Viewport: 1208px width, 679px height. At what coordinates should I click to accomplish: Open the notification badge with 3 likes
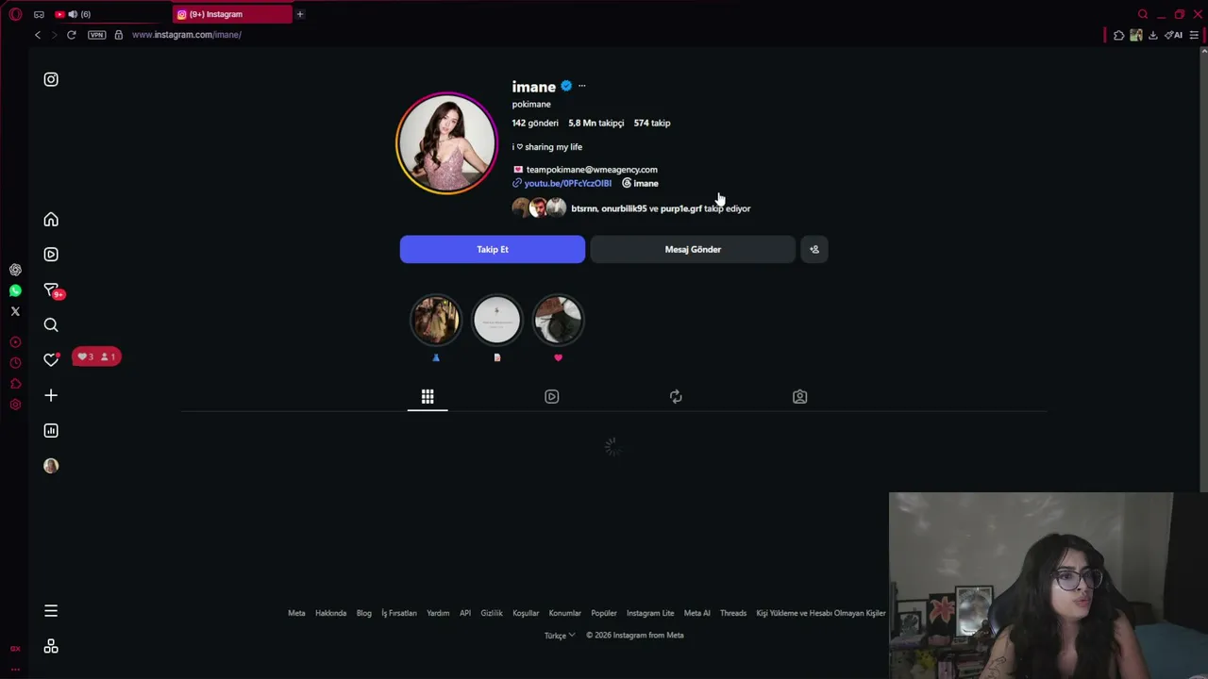[96, 356]
